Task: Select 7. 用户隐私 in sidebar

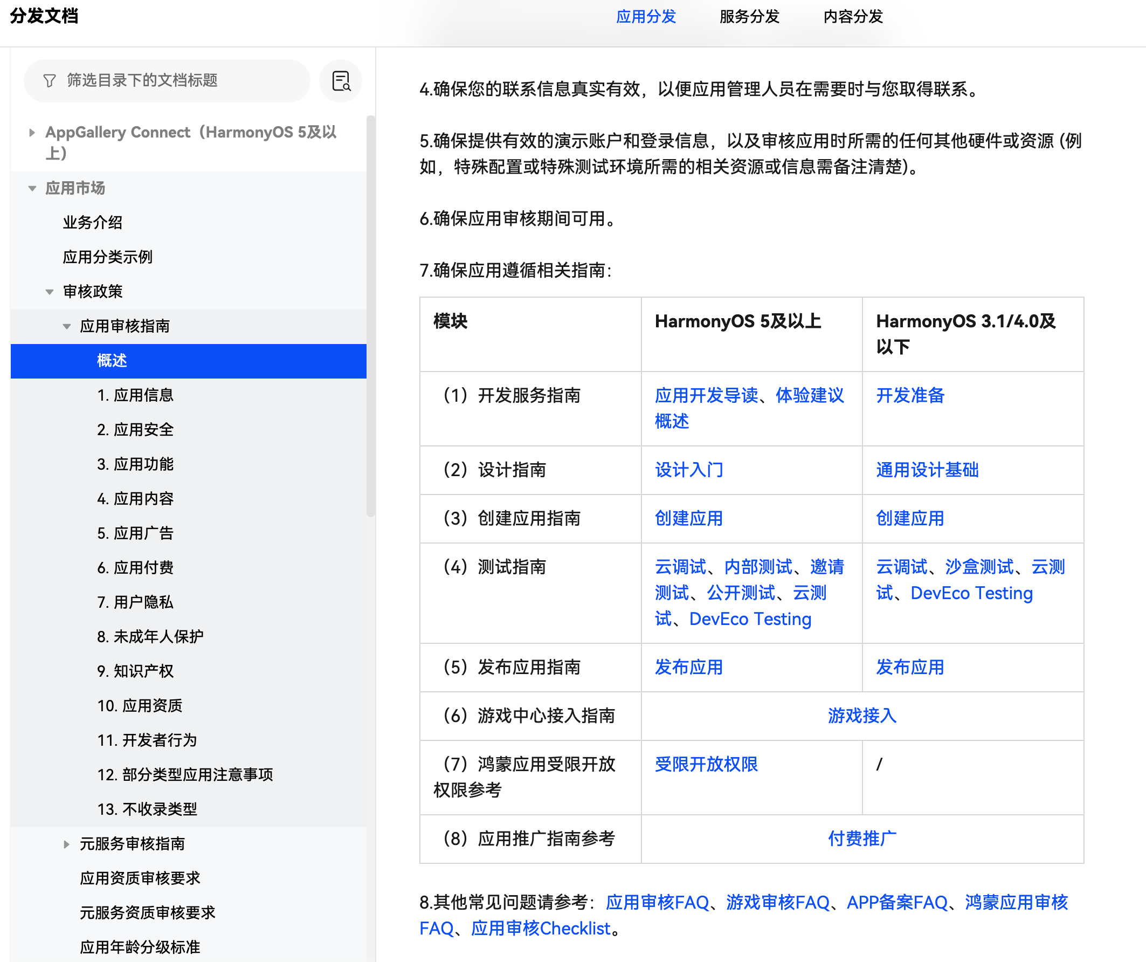Action: tap(135, 602)
